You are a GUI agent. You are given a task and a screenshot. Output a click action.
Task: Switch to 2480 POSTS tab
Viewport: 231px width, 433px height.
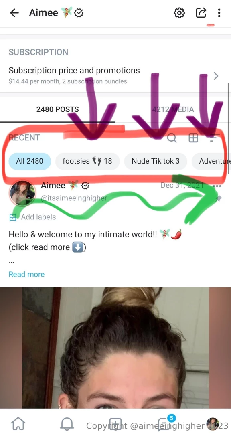pos(57,109)
